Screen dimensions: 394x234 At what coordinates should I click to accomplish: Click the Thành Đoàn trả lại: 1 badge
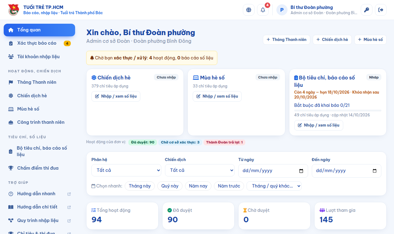(x=224, y=142)
